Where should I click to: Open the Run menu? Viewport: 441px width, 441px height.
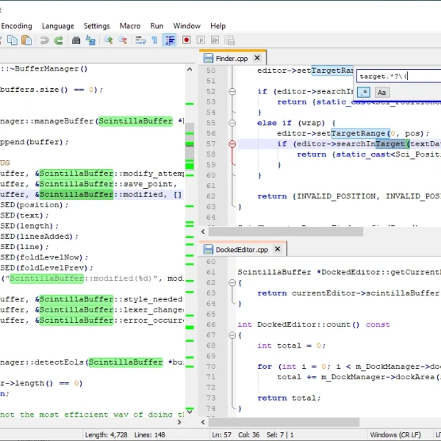(157, 26)
